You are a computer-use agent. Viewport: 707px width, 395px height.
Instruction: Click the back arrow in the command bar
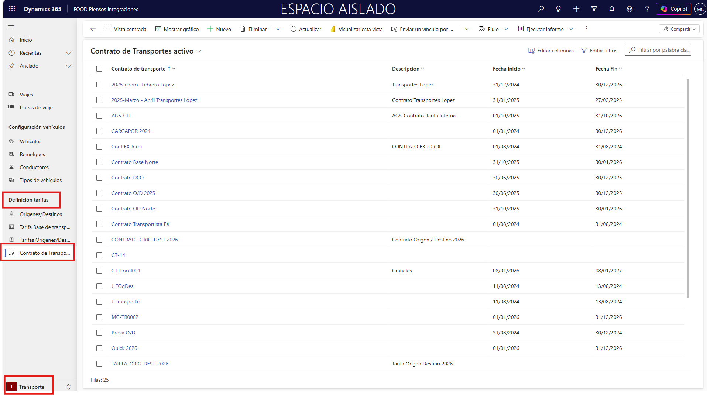tap(93, 29)
